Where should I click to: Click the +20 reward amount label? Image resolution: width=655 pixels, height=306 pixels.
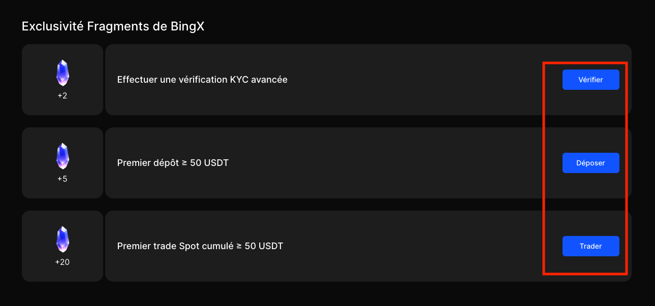click(x=63, y=262)
